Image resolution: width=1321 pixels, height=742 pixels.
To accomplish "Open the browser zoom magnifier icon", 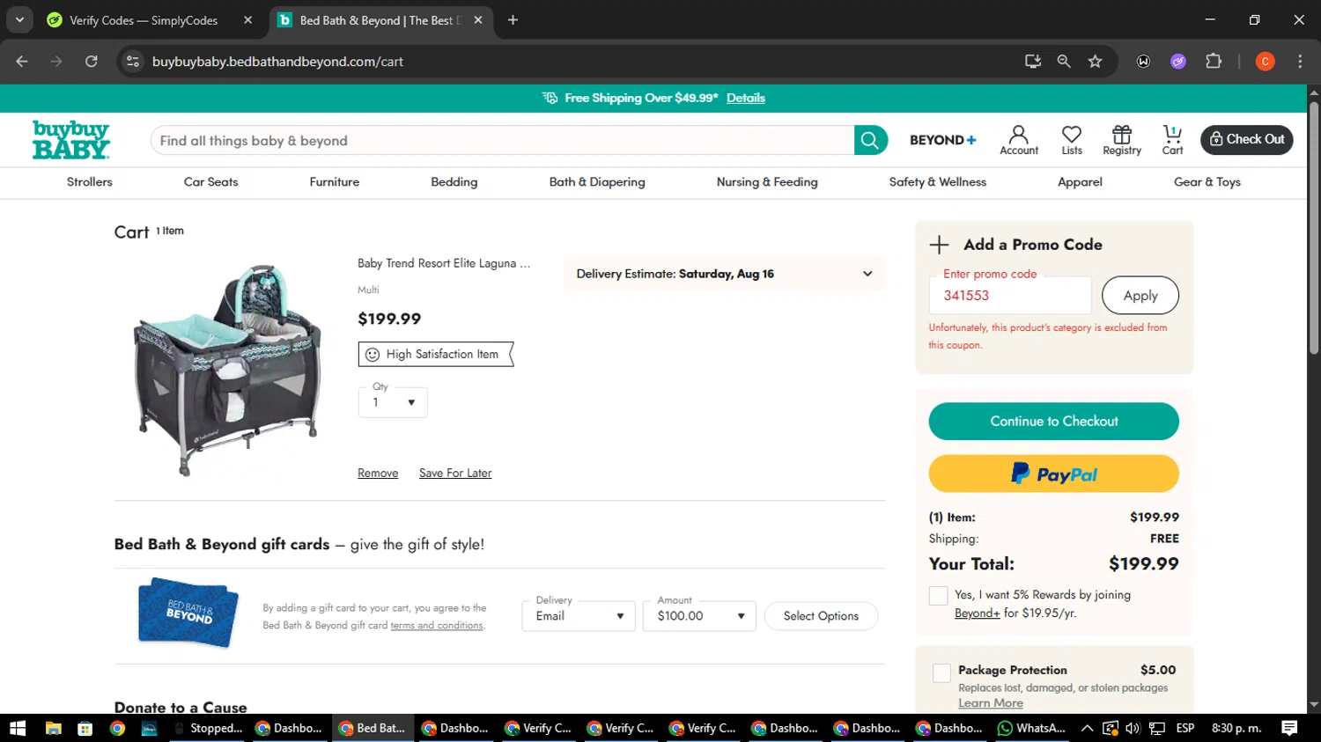I will 1064,62.
